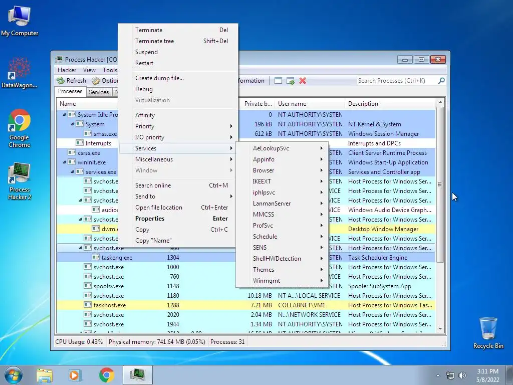Click the network tray icon
The width and height of the screenshot is (513, 385).
pyautogui.click(x=450, y=375)
